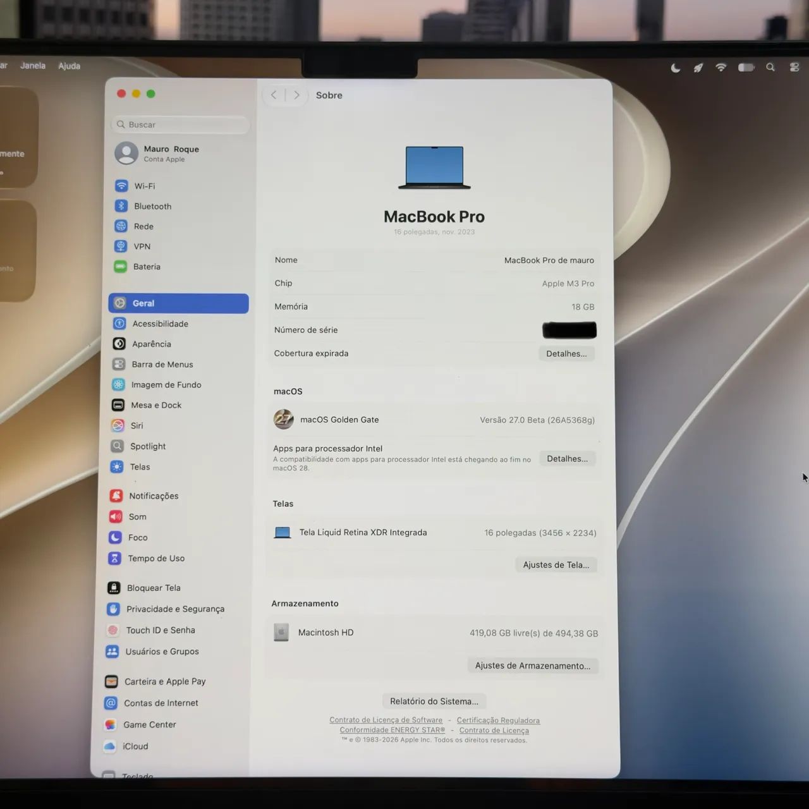Click the macOS Golden Gate icon
This screenshot has width=809, height=809.
[284, 419]
